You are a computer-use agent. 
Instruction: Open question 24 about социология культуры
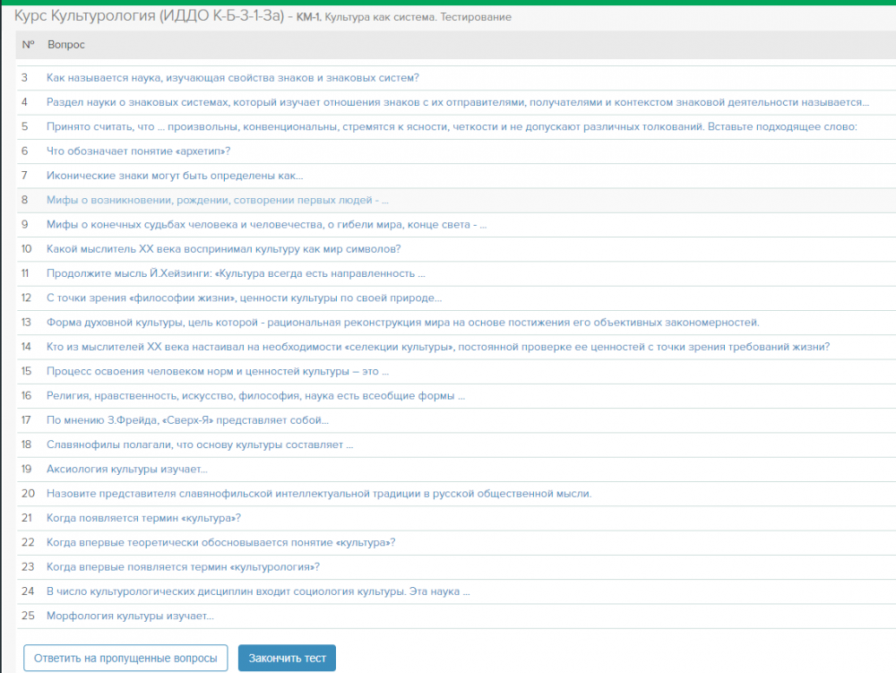[258, 591]
